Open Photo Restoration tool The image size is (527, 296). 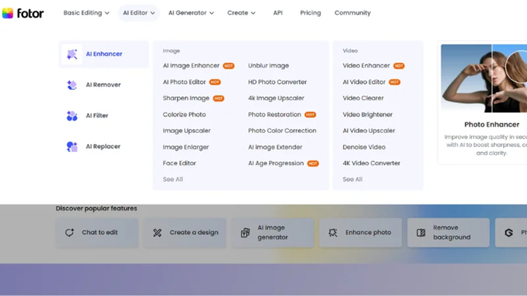[275, 114]
